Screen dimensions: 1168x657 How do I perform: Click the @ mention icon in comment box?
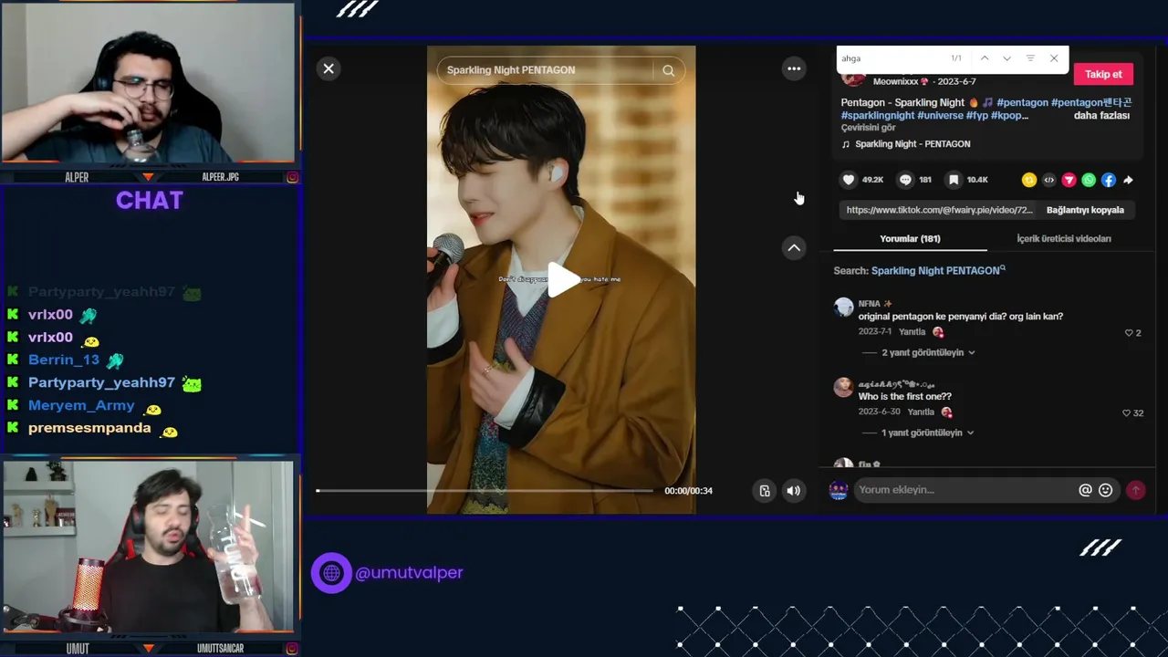[1085, 490]
